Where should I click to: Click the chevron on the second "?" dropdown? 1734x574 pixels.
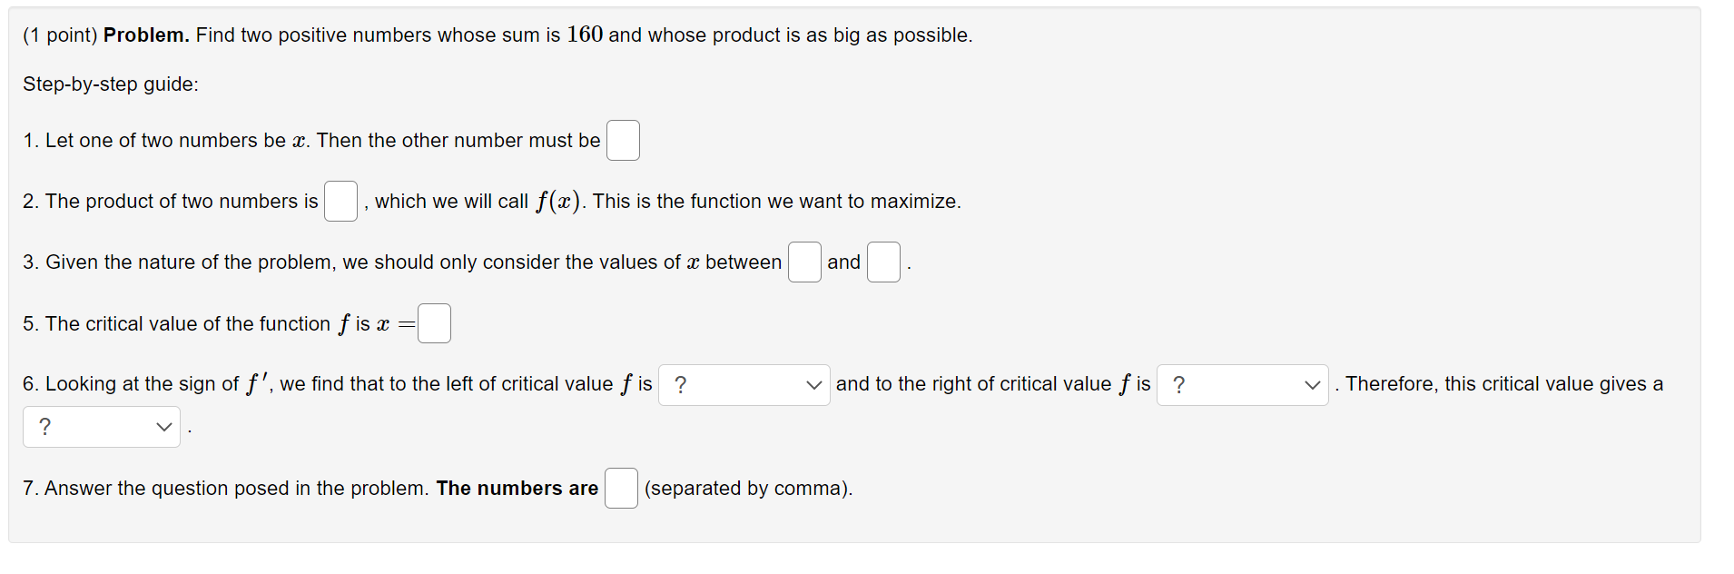(x=1311, y=385)
